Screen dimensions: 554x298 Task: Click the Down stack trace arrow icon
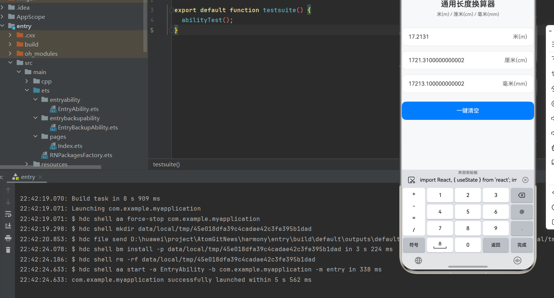(8, 202)
